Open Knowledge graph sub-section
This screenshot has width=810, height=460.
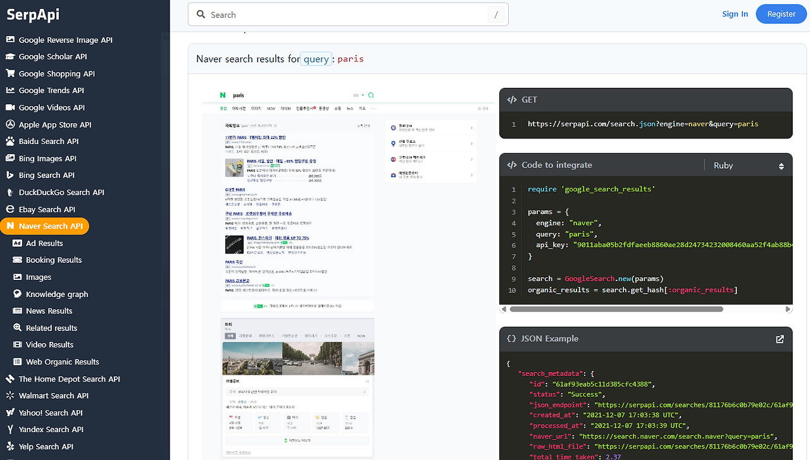point(57,294)
